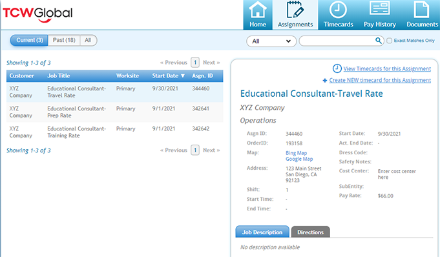Click 9/30/2021 start date in table
The height and width of the screenshot is (257, 440).
165,88
